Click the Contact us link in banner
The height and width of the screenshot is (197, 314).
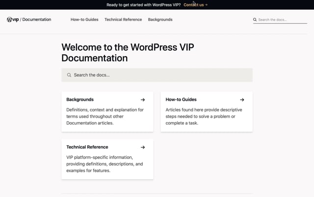point(195,5)
